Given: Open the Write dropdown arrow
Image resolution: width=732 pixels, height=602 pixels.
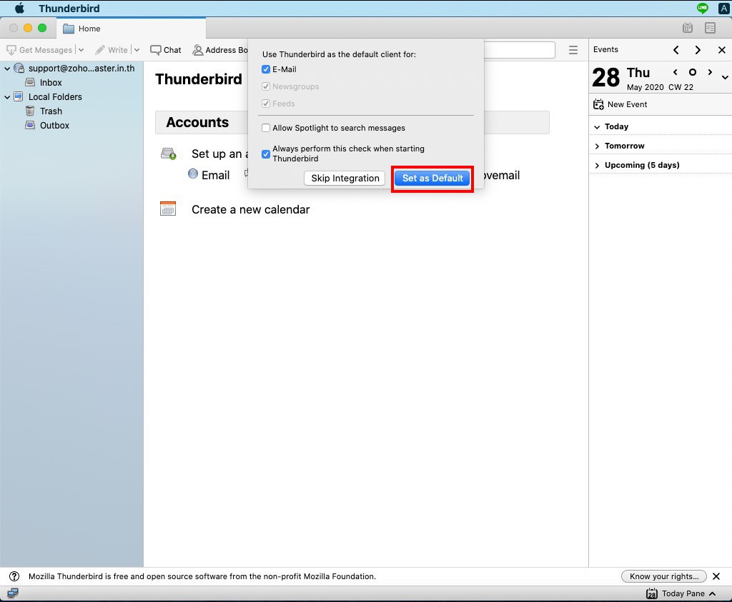Looking at the screenshot, I should pyautogui.click(x=137, y=50).
